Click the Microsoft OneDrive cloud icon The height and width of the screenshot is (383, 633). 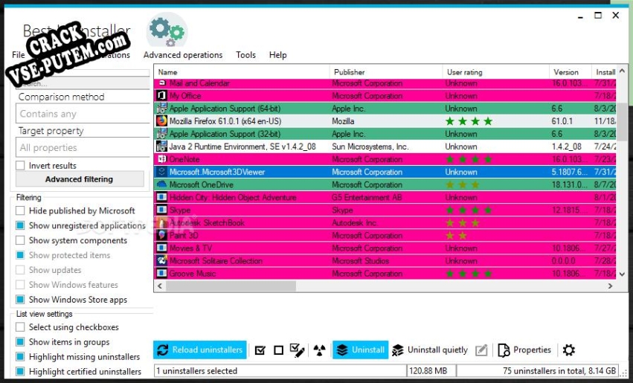point(161,184)
